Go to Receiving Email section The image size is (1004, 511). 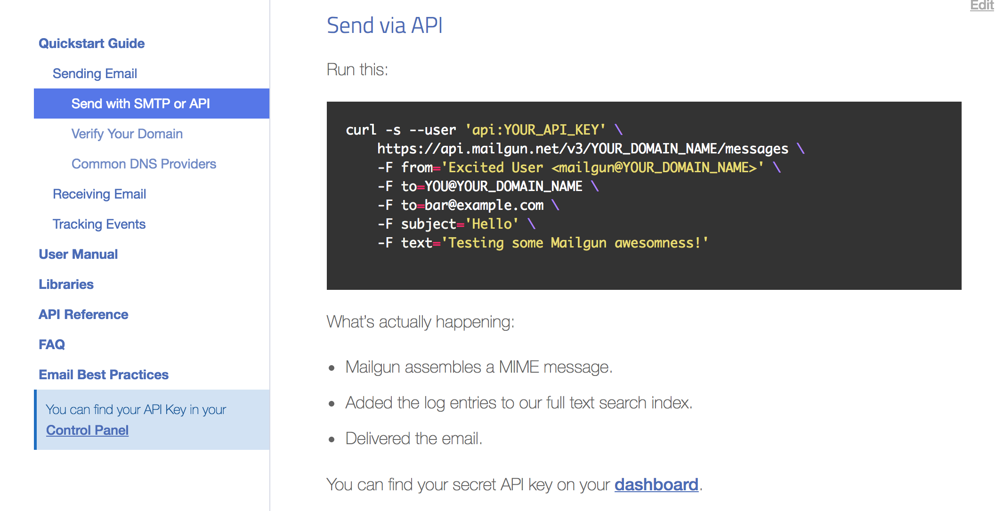(x=99, y=194)
